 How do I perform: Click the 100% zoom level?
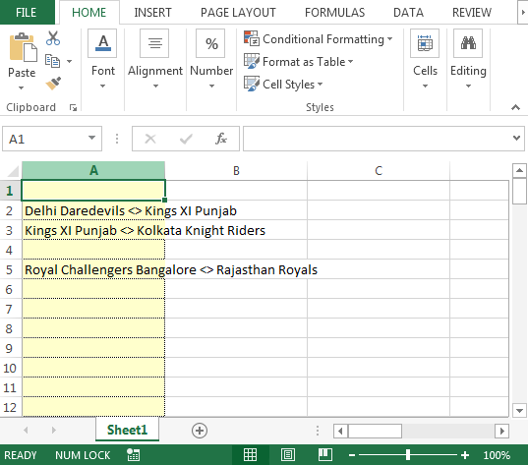(497, 455)
